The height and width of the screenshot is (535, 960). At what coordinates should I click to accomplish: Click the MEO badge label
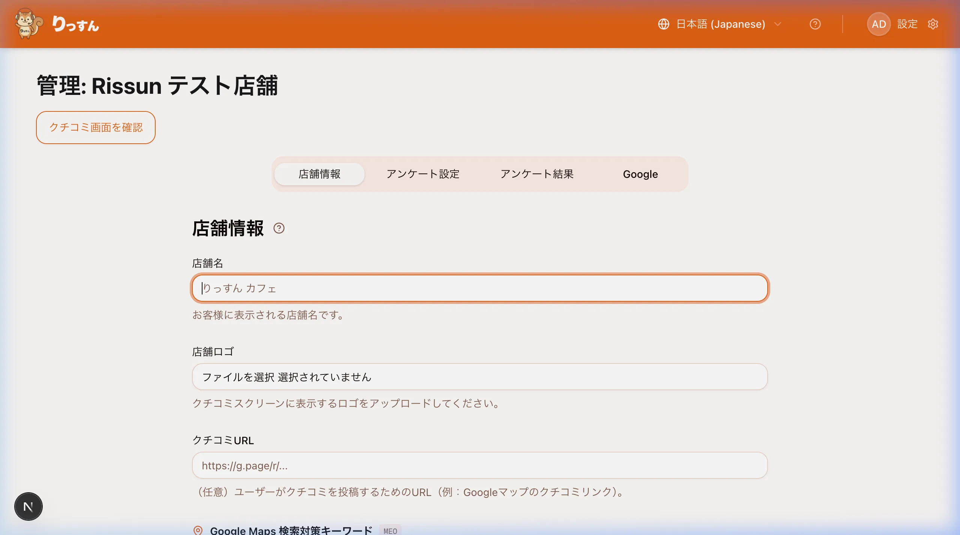pos(390,530)
